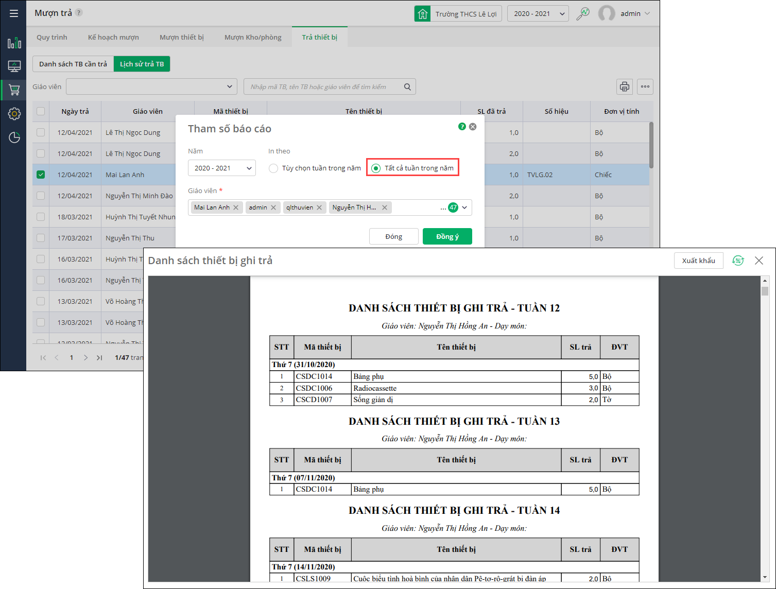Click the Trường THCS Lê Lợi school name
The height and width of the screenshot is (589, 776).
(466, 14)
